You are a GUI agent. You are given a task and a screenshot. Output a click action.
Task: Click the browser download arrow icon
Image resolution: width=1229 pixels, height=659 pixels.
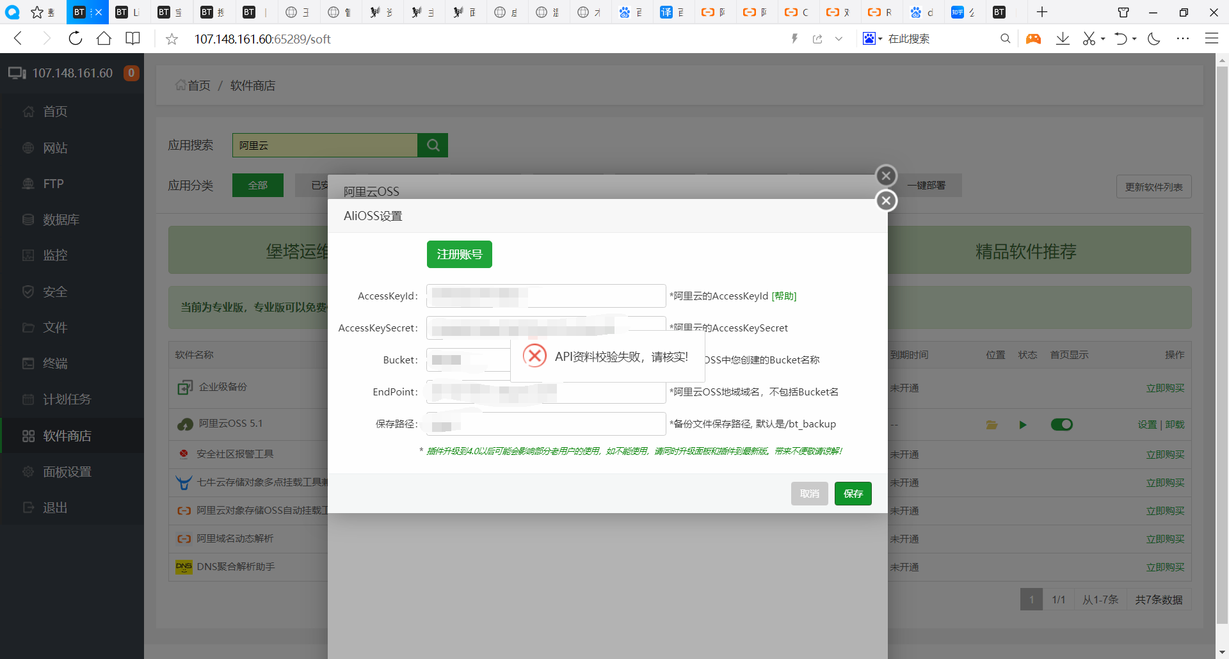click(x=1063, y=38)
